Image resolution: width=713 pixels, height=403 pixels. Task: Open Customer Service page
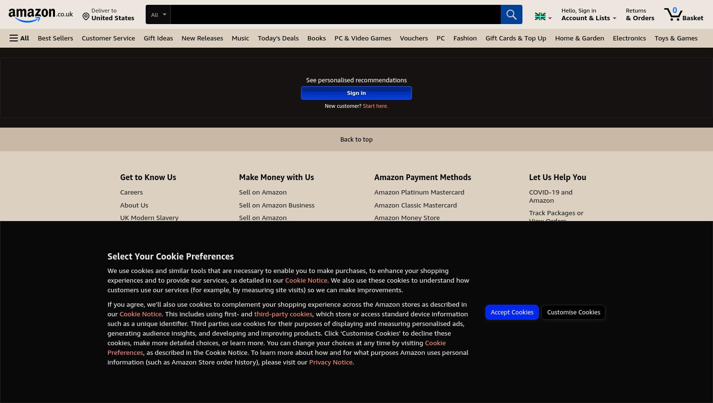(x=108, y=38)
